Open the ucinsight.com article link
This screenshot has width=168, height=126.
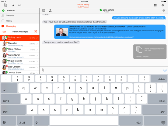pos(101,37)
